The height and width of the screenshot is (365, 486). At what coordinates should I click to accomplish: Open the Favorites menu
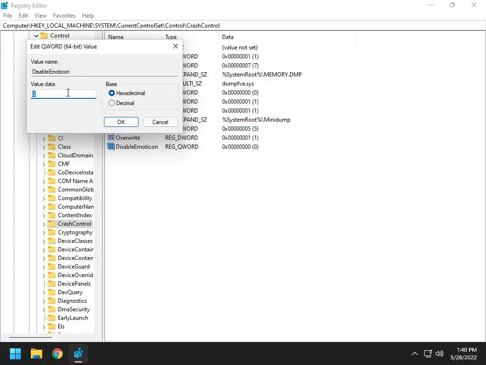pyautogui.click(x=64, y=16)
